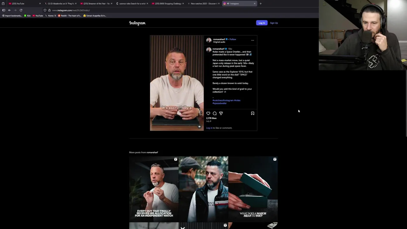Click the 2,178 likes count

[211, 118]
